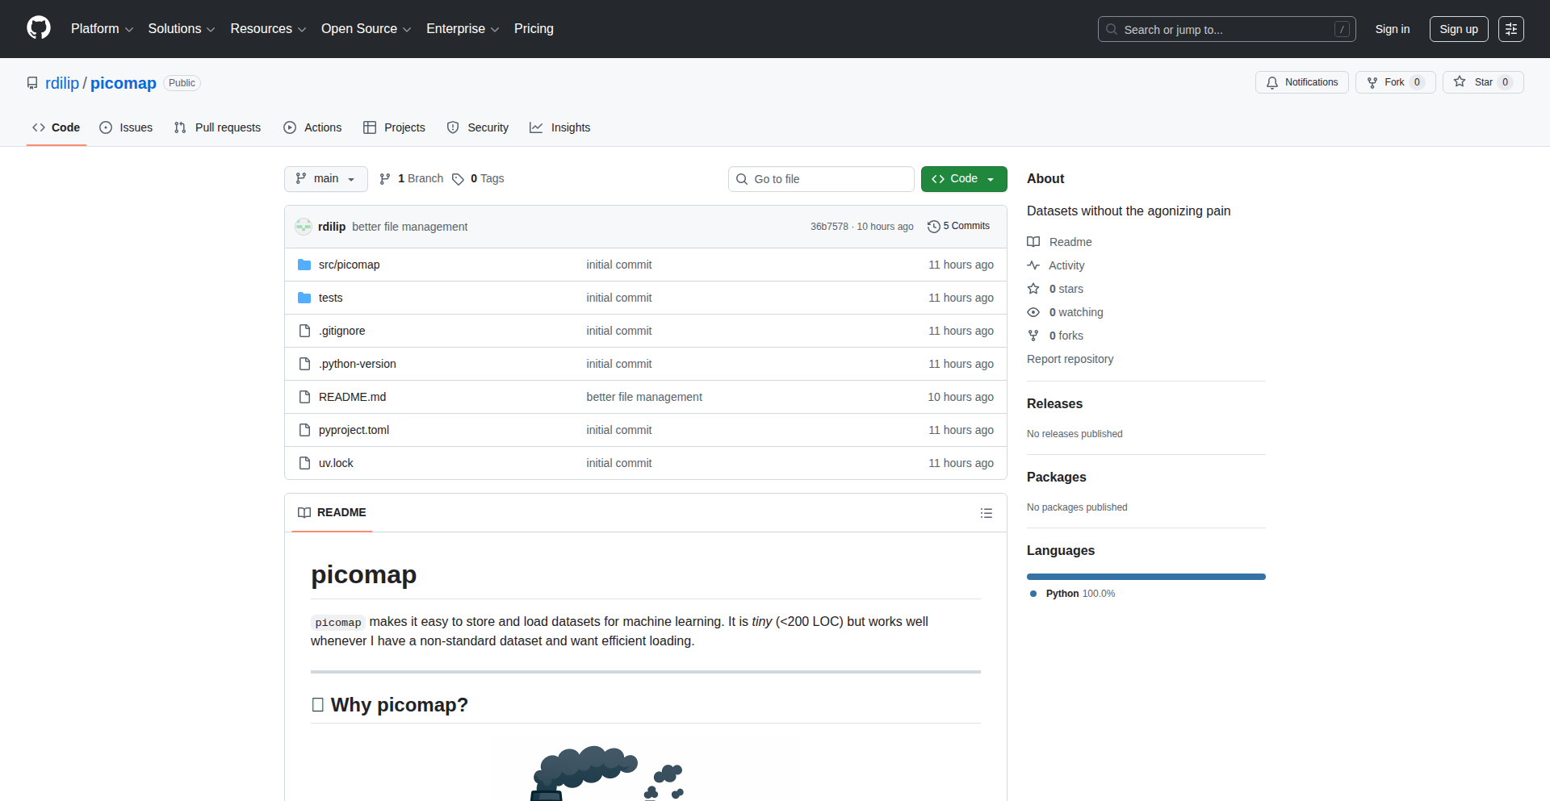Viewport: 1550px width, 801px height.
Task: Expand the Solutions menu
Action: tap(182, 29)
